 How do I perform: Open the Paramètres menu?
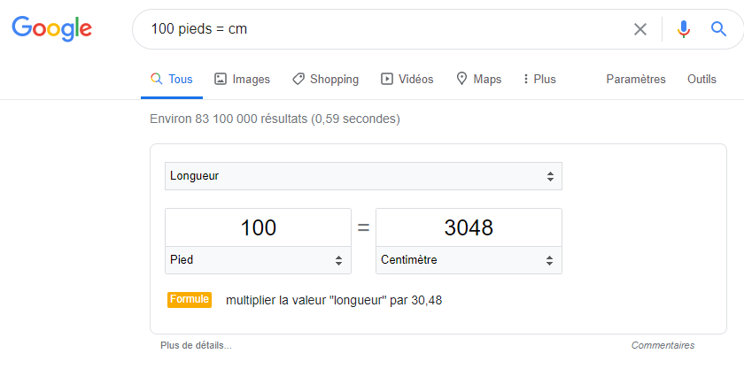pyautogui.click(x=636, y=79)
